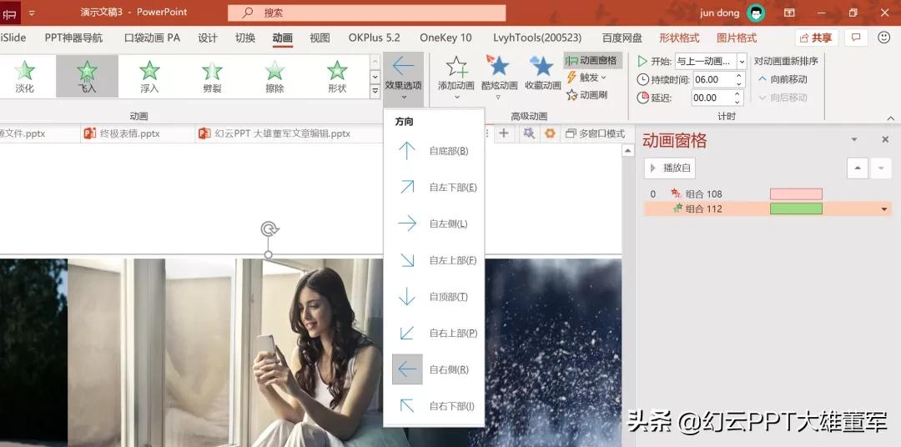Click 向前移动 move earlier button
Image resolution: width=901 pixels, height=447 pixels.
(x=783, y=78)
